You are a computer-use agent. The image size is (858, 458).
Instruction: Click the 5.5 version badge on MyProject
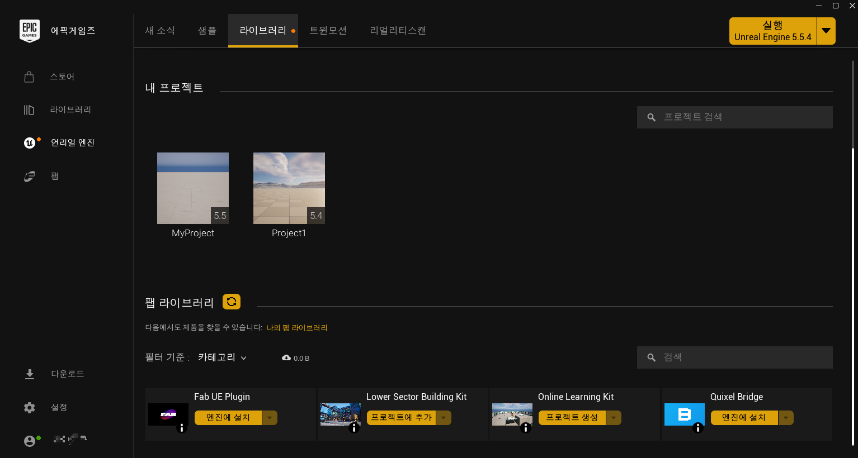(x=220, y=216)
